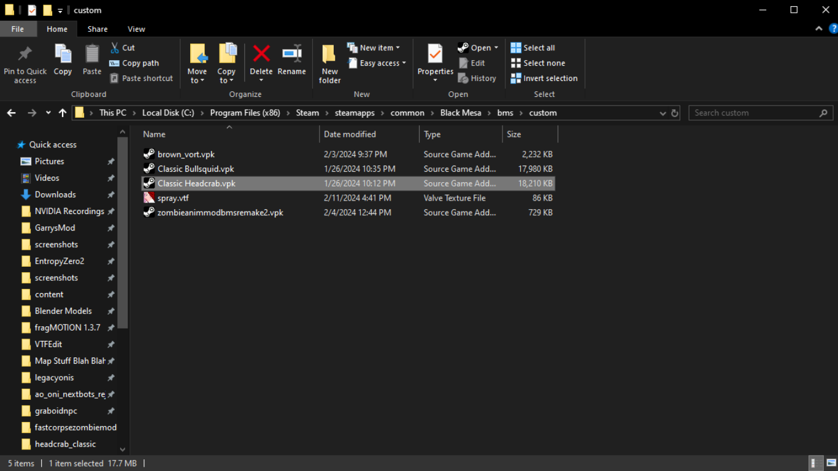Expand the address bar history dropdown
The width and height of the screenshot is (838, 471).
click(663, 113)
